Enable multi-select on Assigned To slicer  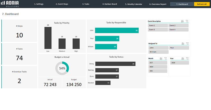[183, 43]
